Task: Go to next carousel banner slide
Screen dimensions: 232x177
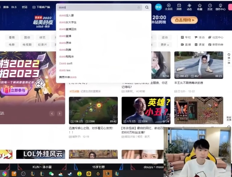Action: tap(59, 113)
